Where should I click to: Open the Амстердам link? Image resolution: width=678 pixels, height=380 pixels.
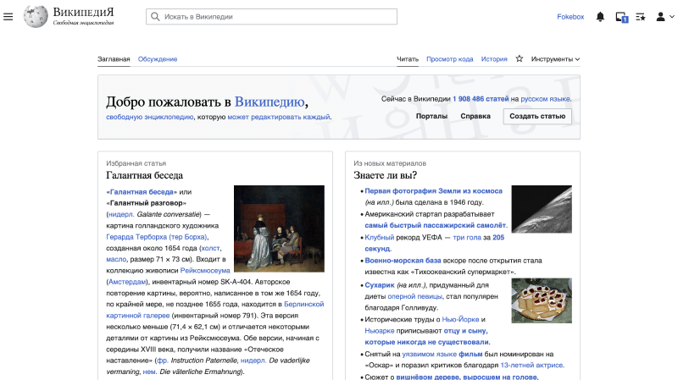[x=127, y=282]
